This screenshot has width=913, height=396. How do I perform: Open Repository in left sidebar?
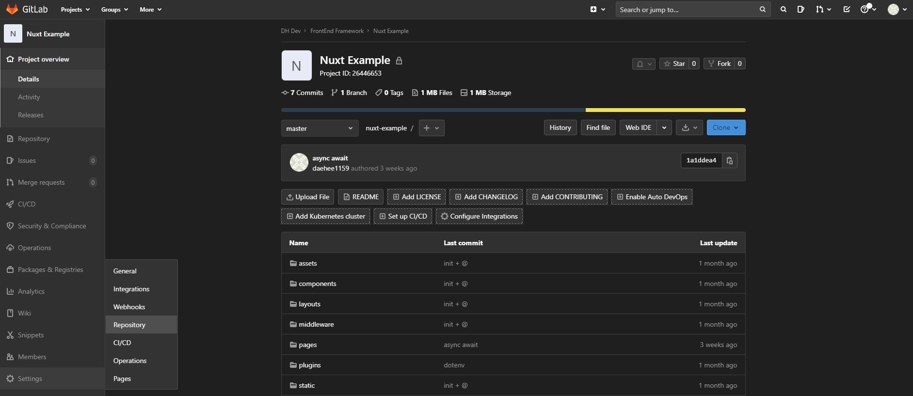point(52,139)
